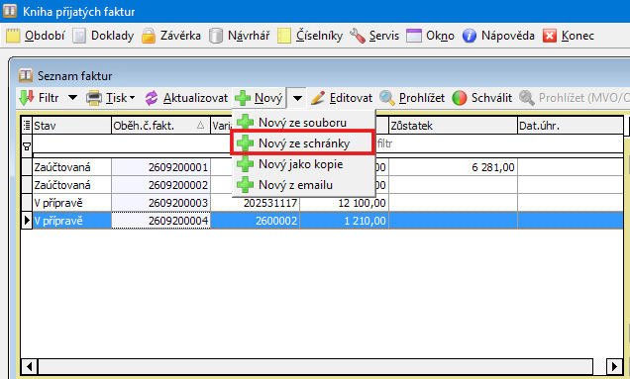Click the Číselníky yellow note icon
This screenshot has height=379, width=630.
[x=284, y=36]
